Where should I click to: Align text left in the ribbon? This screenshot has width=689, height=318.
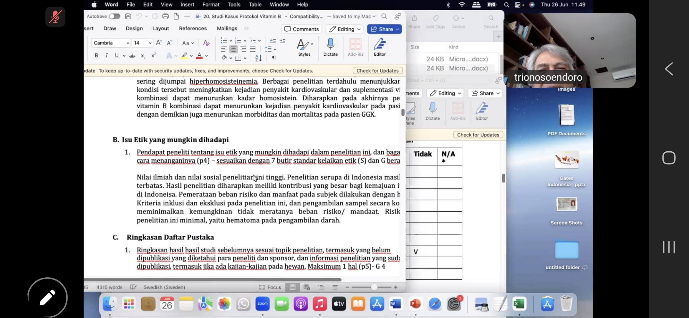(224, 49)
